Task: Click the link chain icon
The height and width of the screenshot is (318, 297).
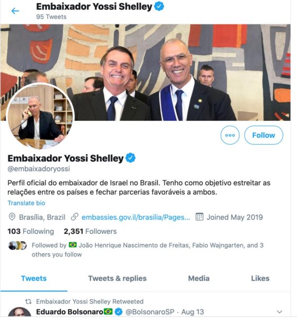Action: pos(75,217)
